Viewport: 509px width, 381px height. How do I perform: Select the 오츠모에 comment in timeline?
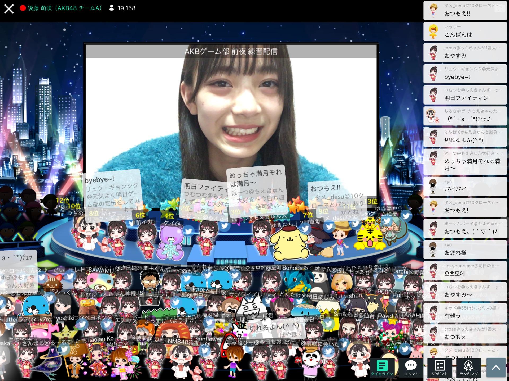click(465, 271)
